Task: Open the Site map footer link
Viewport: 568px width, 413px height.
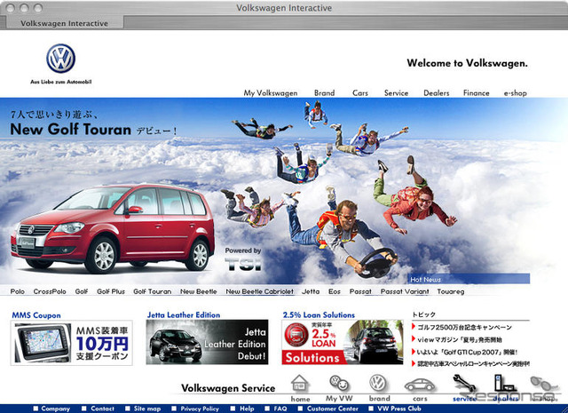Action: pos(147,409)
